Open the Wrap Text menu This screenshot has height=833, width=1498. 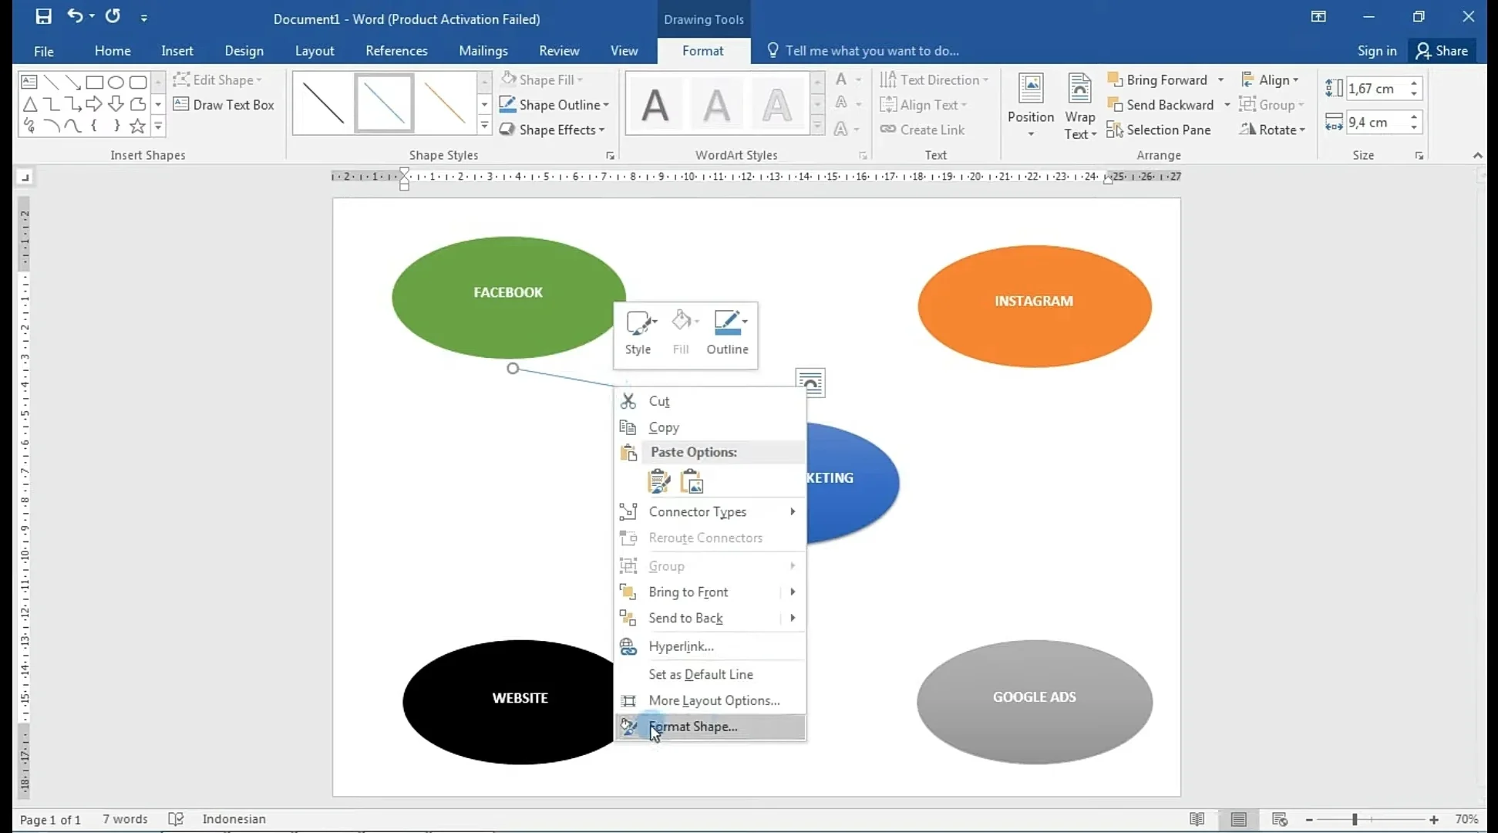1079,106
